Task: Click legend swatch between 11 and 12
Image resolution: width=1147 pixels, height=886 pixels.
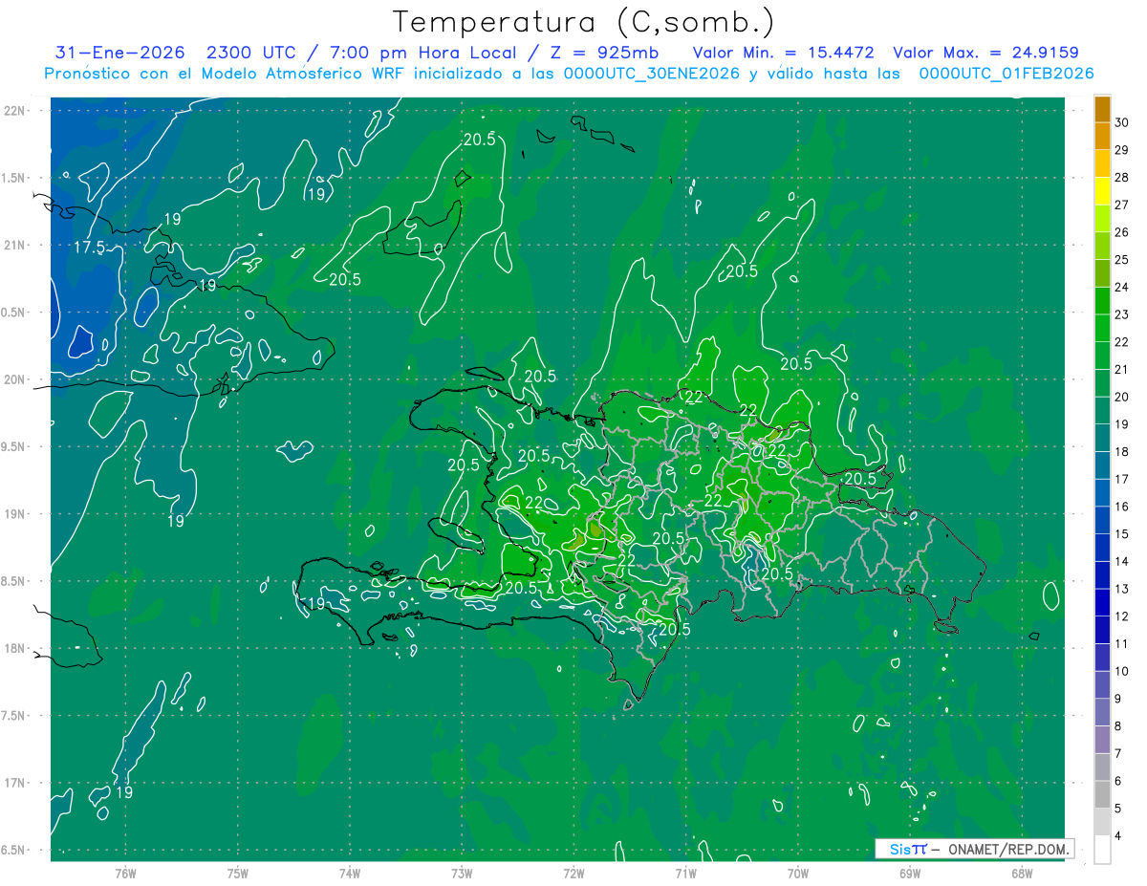Action: (1102, 630)
